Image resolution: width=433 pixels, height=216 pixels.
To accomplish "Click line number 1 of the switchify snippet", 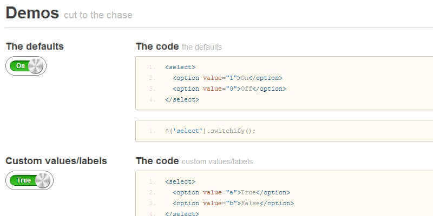I will coord(153,131).
